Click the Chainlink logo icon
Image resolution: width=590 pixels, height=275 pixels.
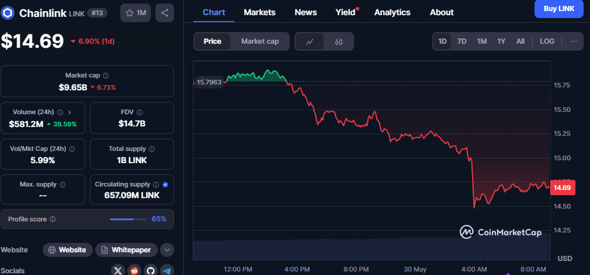[x=8, y=13]
